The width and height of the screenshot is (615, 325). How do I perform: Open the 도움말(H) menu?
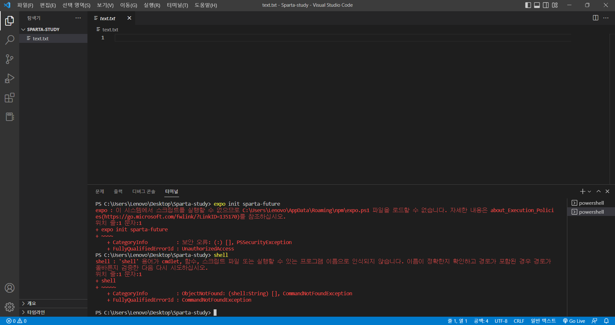[206, 5]
